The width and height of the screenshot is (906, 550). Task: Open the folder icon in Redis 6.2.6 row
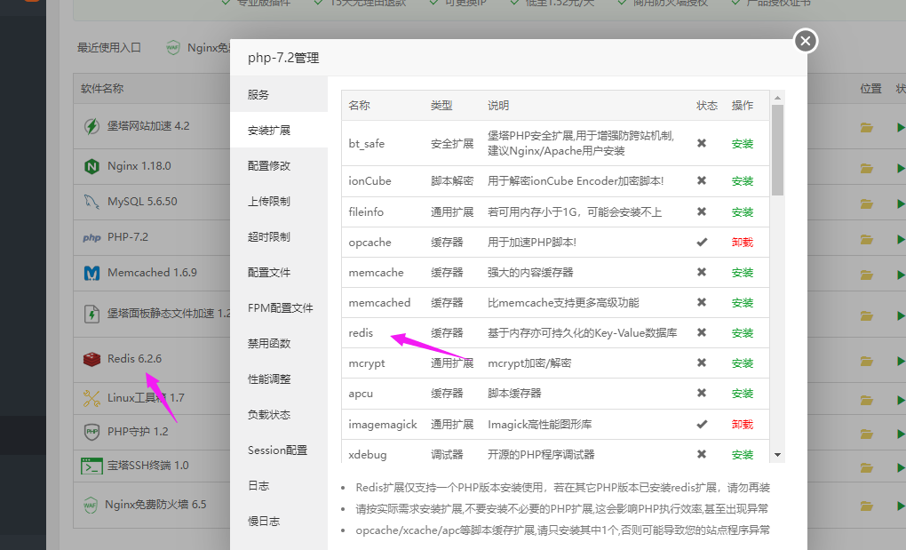click(867, 361)
